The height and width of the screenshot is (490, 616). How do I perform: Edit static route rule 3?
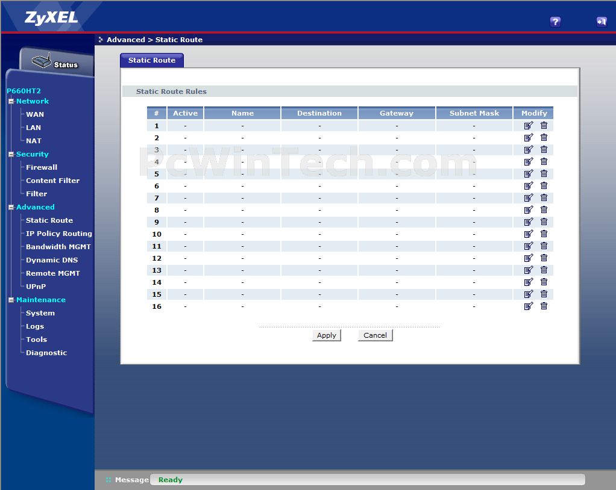pos(529,149)
